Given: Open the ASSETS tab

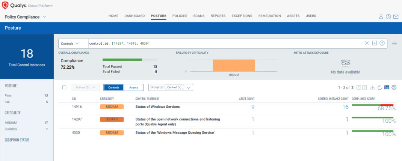Looking at the screenshot, I should pyautogui.click(x=293, y=16).
